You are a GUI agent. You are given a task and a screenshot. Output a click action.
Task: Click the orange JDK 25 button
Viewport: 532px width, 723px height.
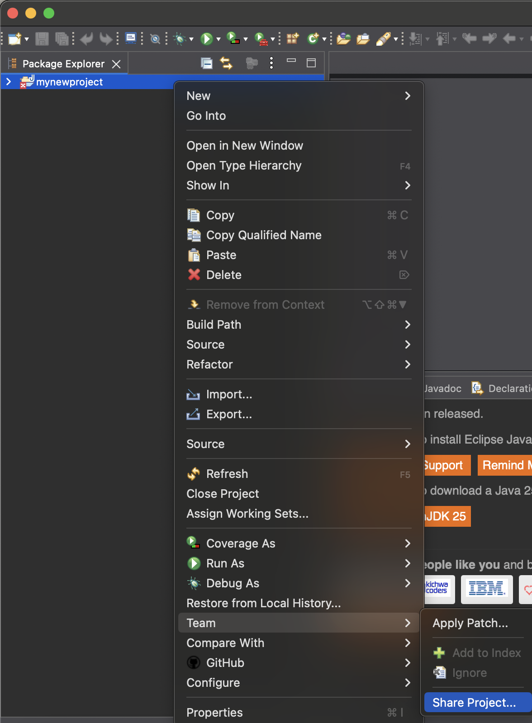tap(446, 516)
